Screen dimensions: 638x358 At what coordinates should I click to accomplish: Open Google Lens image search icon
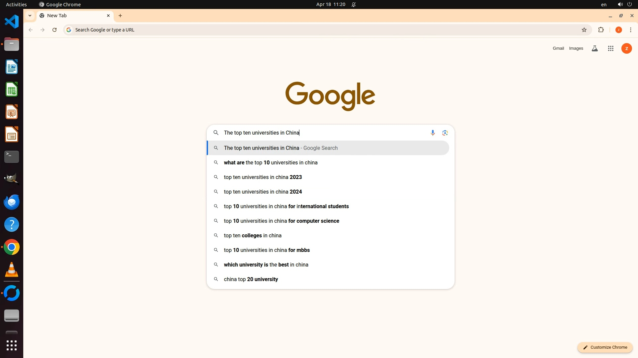pos(445,133)
